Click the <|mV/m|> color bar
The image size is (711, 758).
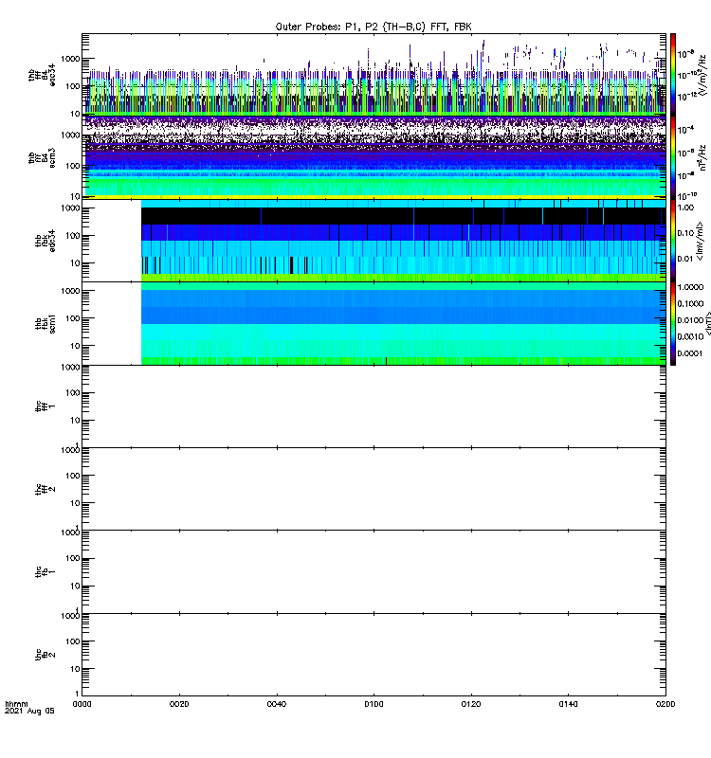click(673, 241)
